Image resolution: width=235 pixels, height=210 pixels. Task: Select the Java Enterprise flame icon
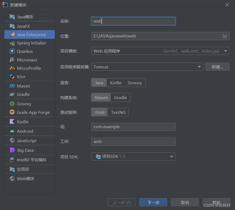click(12, 34)
